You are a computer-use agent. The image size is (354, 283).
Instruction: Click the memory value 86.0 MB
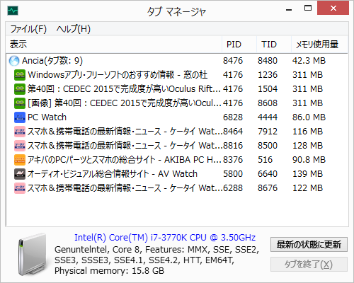click(309, 117)
